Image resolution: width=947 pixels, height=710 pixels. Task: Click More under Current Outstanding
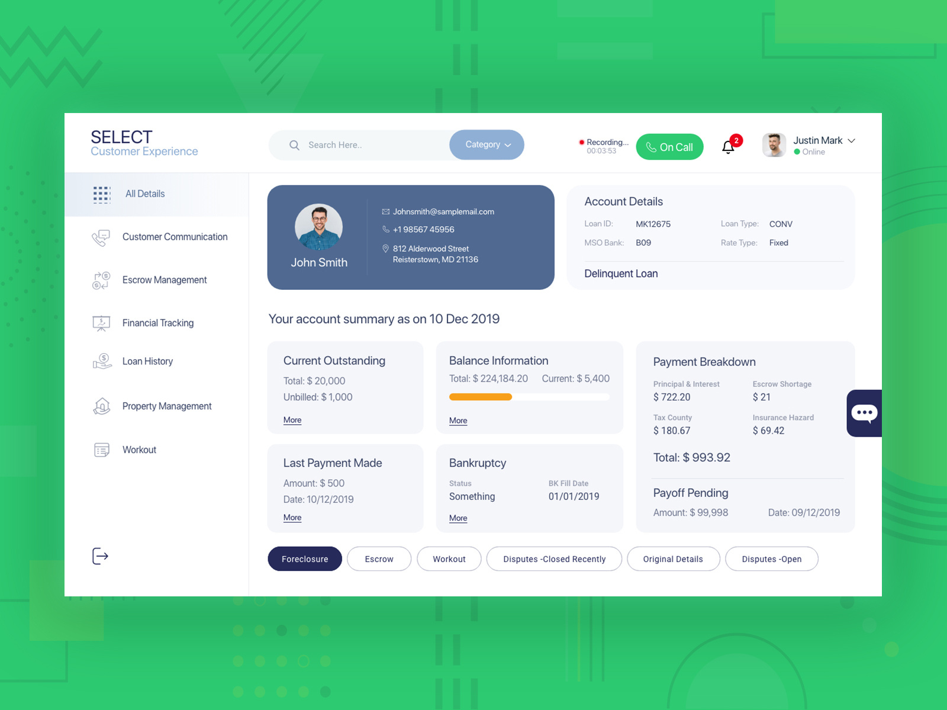coord(292,419)
